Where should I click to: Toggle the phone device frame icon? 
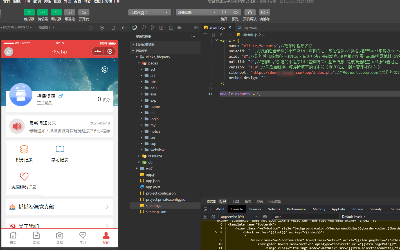113,28
